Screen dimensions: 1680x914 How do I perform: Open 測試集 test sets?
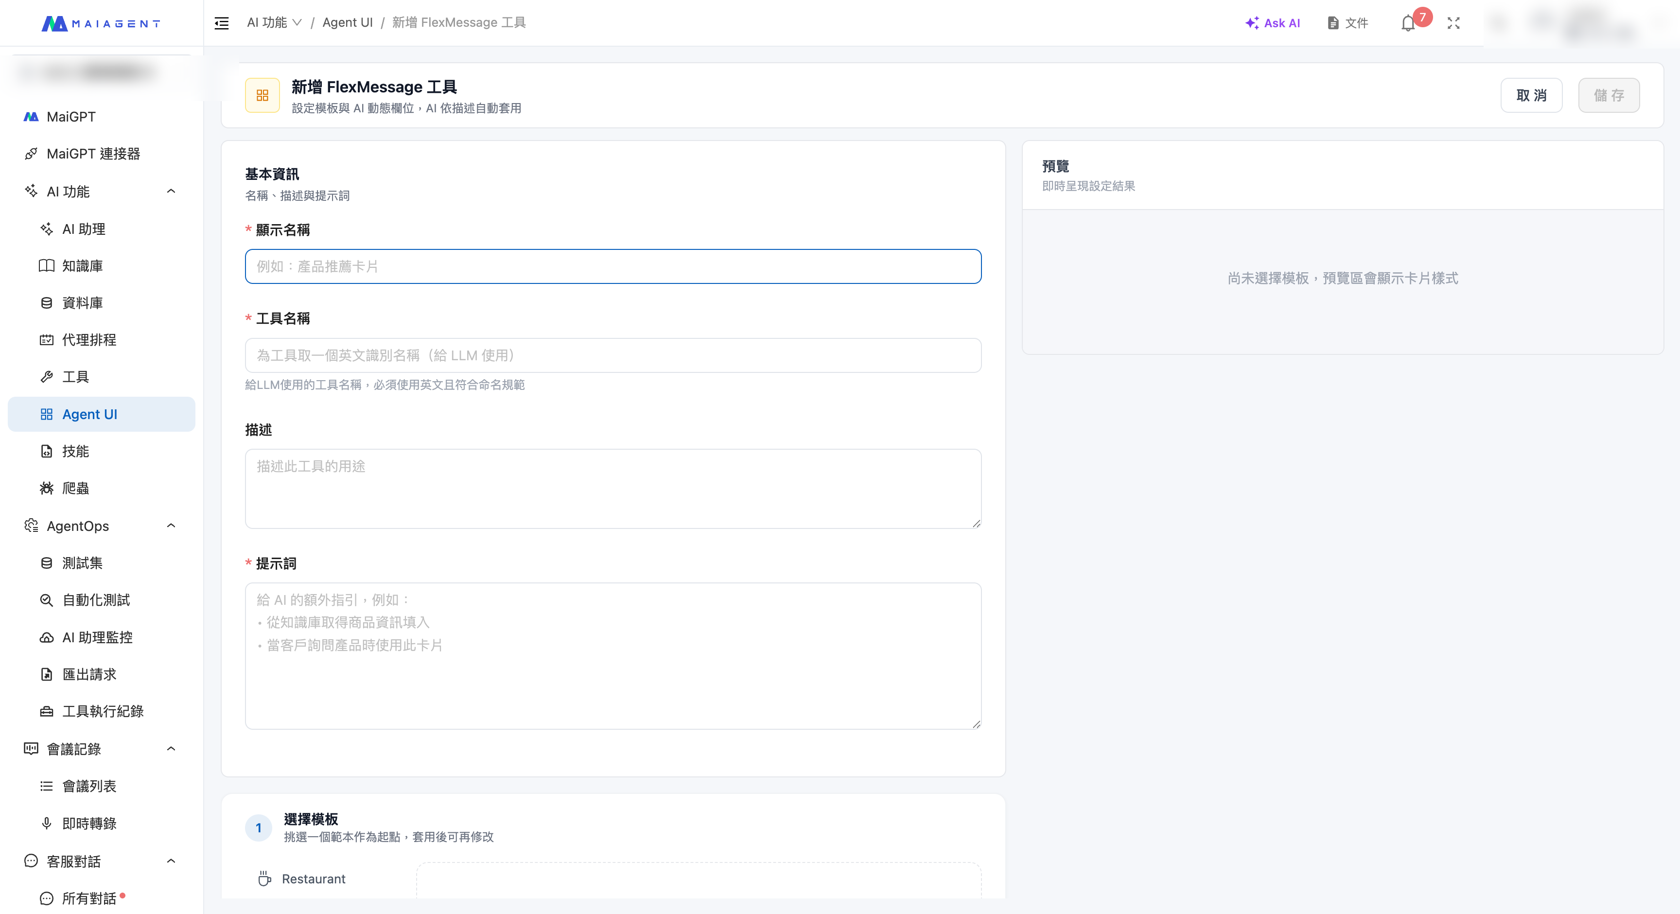(x=101, y=563)
